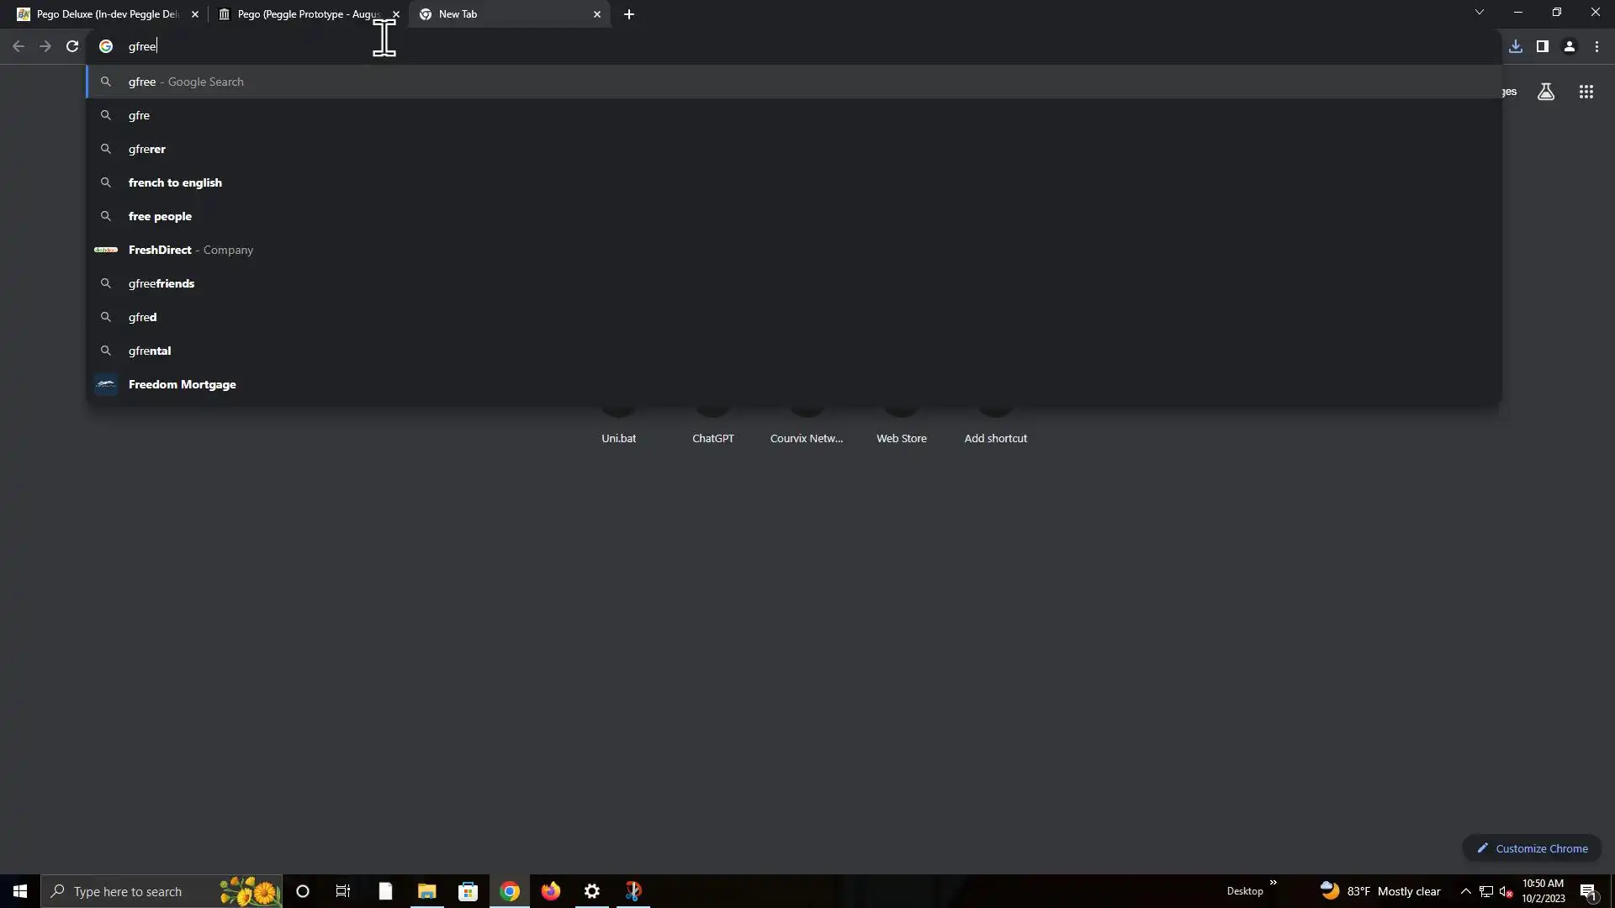The height and width of the screenshot is (908, 1615).
Task: Click the Customize Chrome button
Action: point(1532,848)
